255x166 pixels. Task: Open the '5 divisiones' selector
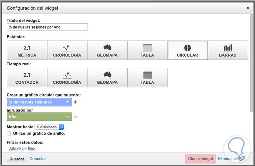click(49, 127)
